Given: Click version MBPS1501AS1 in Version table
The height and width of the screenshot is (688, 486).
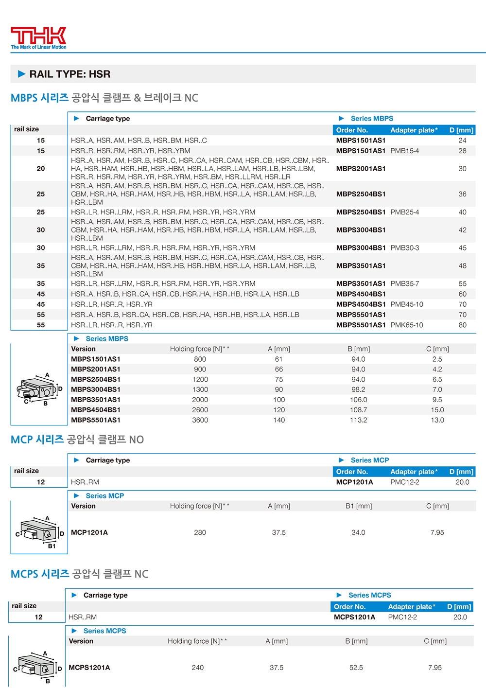Looking at the screenshot, I should point(96,359).
